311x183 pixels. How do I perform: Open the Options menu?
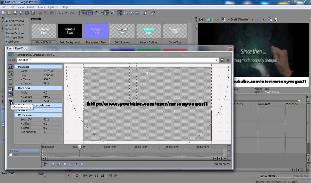(53, 7)
